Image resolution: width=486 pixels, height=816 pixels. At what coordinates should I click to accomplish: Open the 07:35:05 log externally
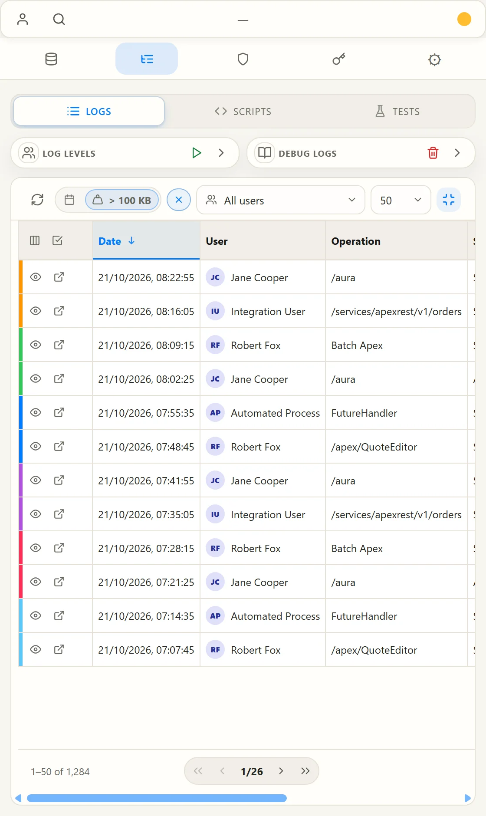pyautogui.click(x=59, y=514)
